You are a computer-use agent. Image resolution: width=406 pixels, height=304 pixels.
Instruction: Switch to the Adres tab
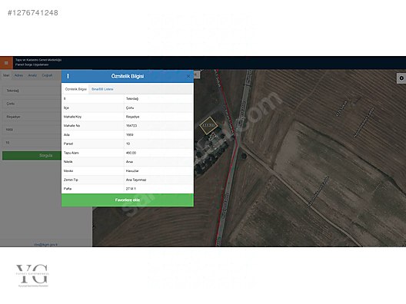pyautogui.click(x=18, y=75)
